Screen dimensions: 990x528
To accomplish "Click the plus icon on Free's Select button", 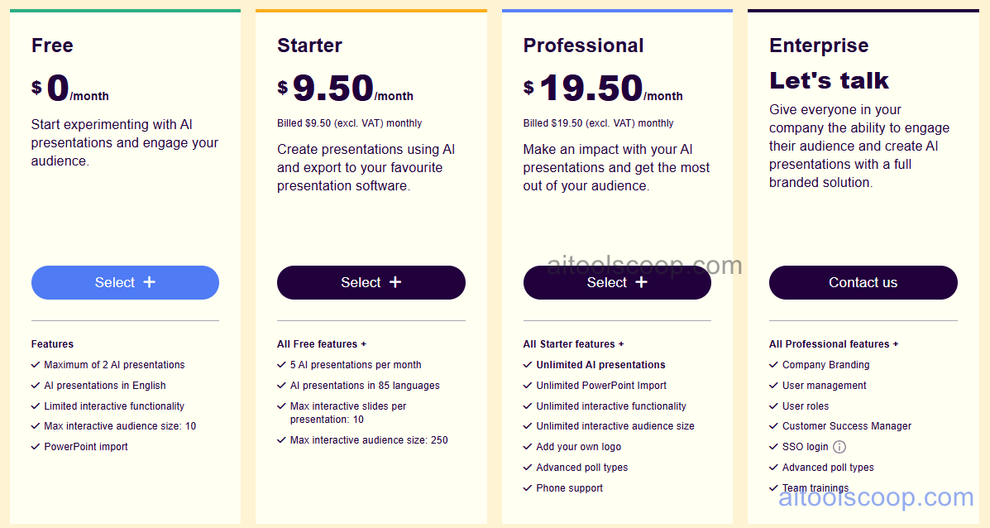I will click(x=149, y=282).
